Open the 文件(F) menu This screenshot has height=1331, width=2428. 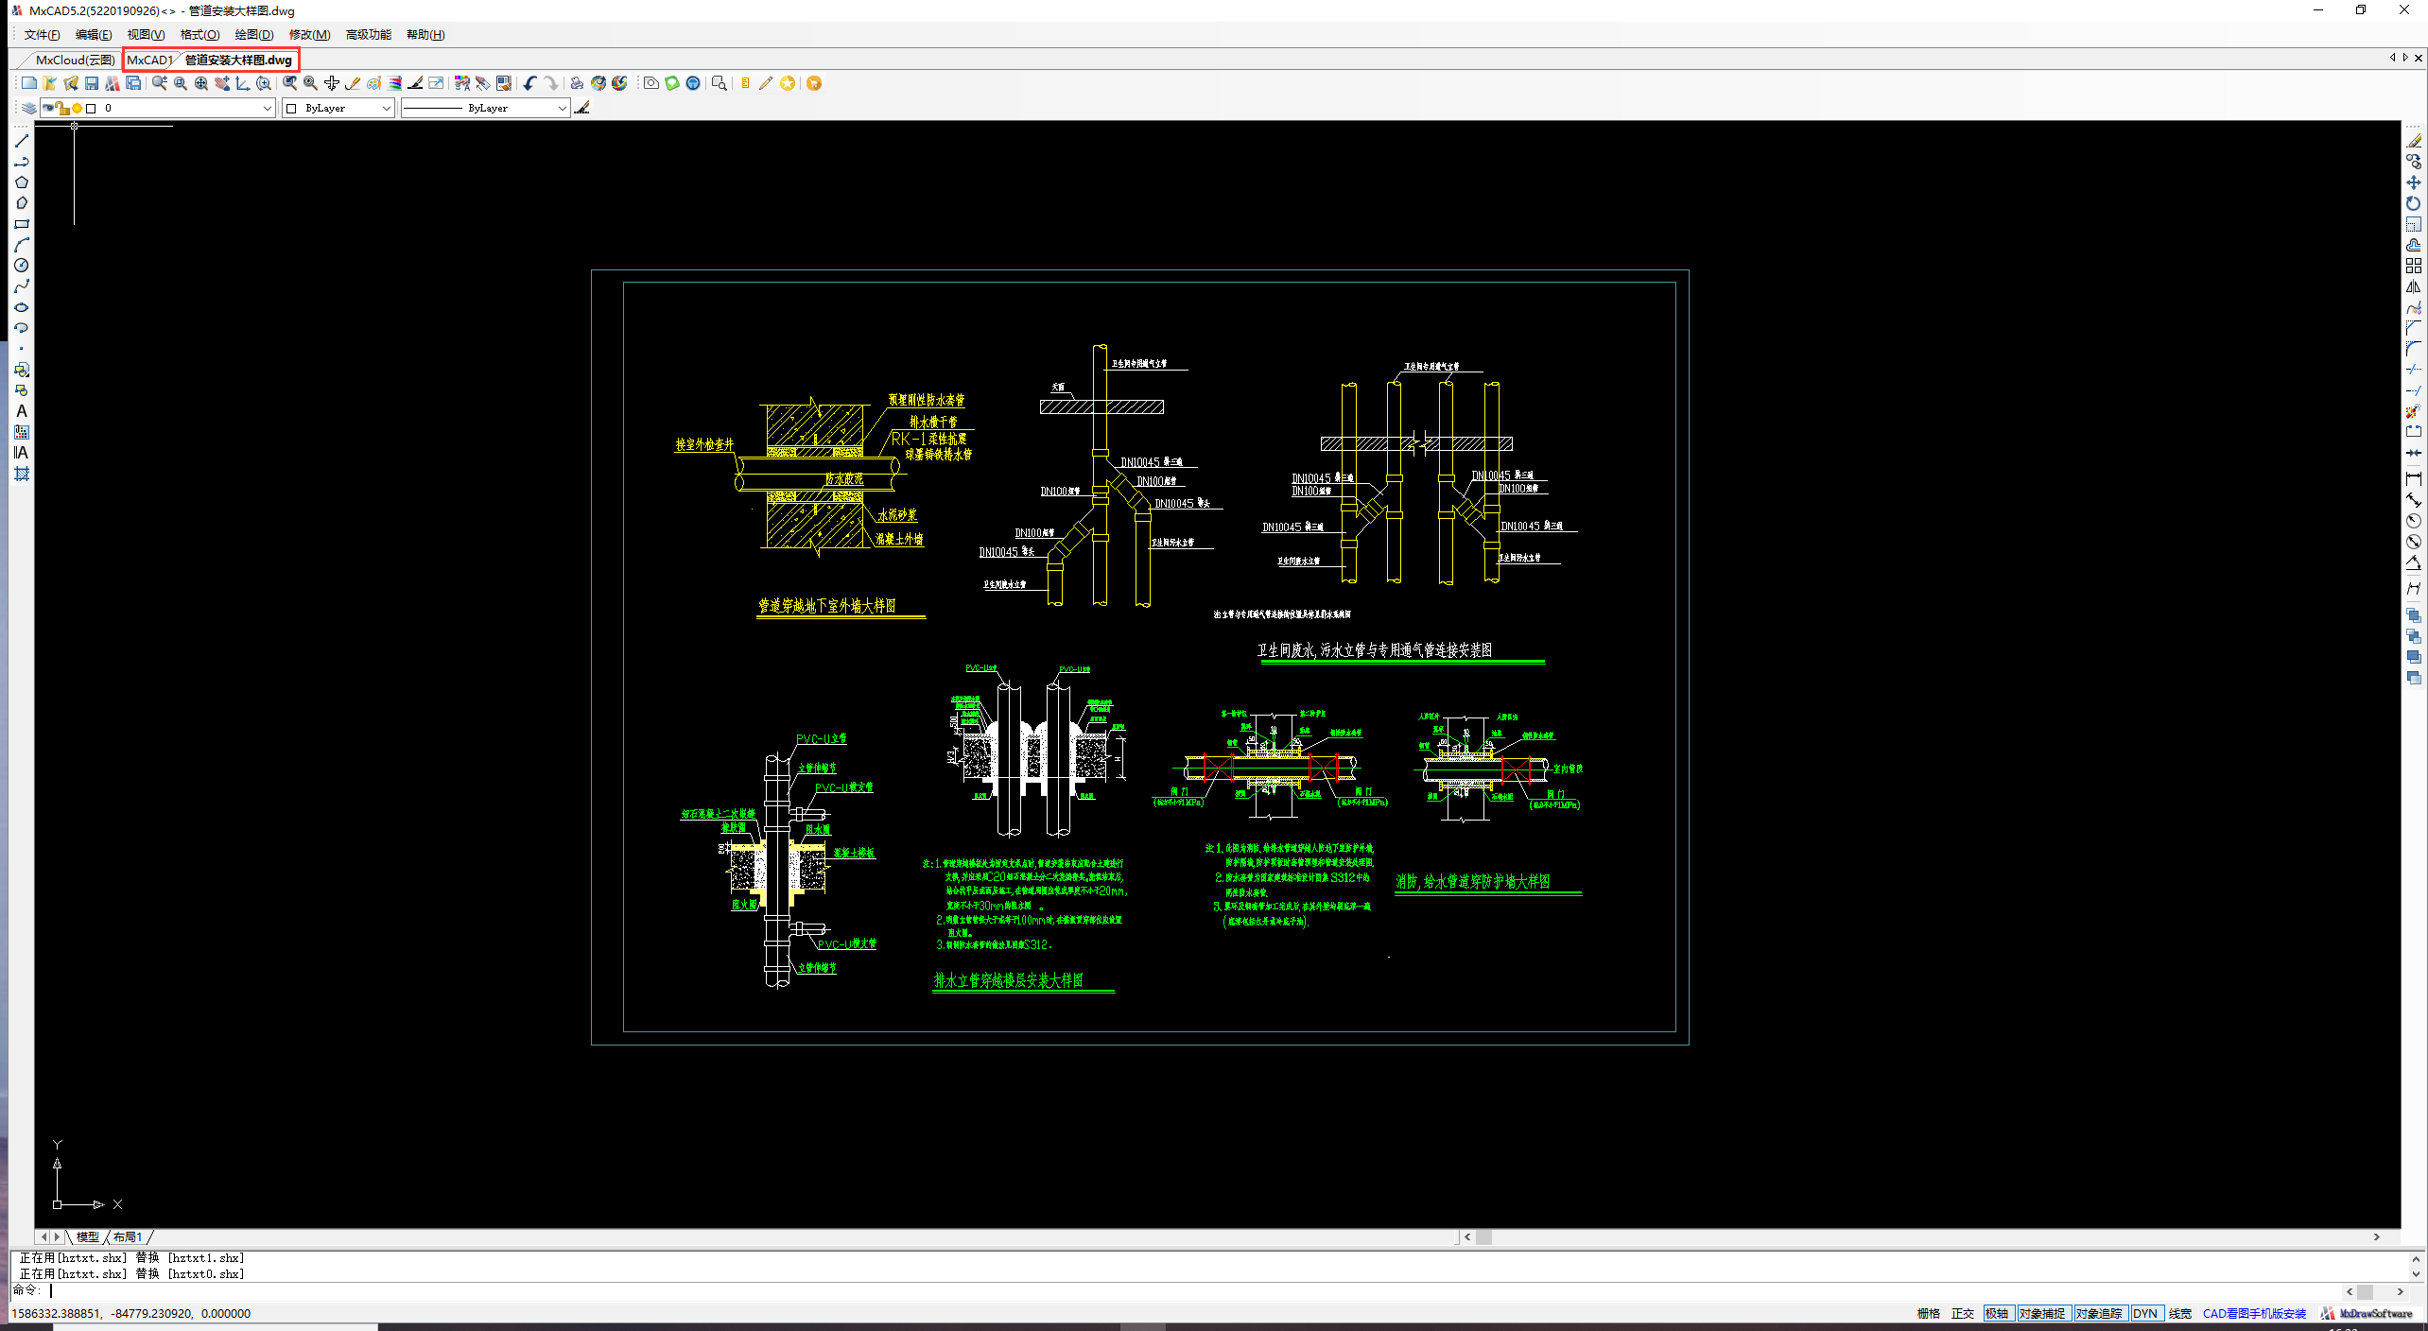tap(43, 35)
